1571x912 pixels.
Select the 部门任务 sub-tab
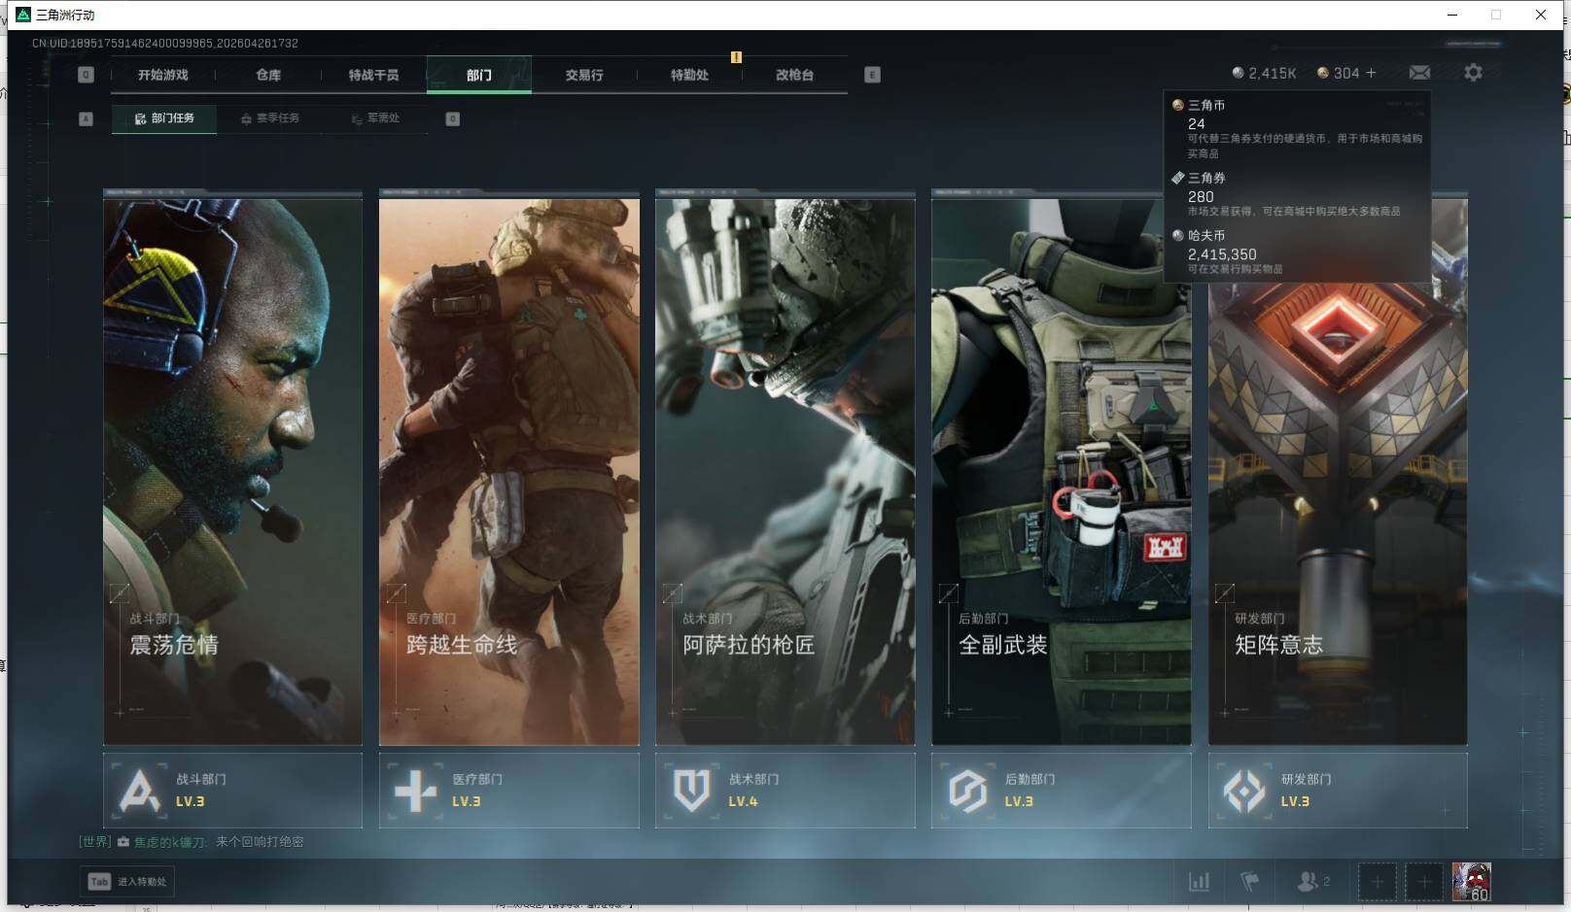click(x=164, y=118)
